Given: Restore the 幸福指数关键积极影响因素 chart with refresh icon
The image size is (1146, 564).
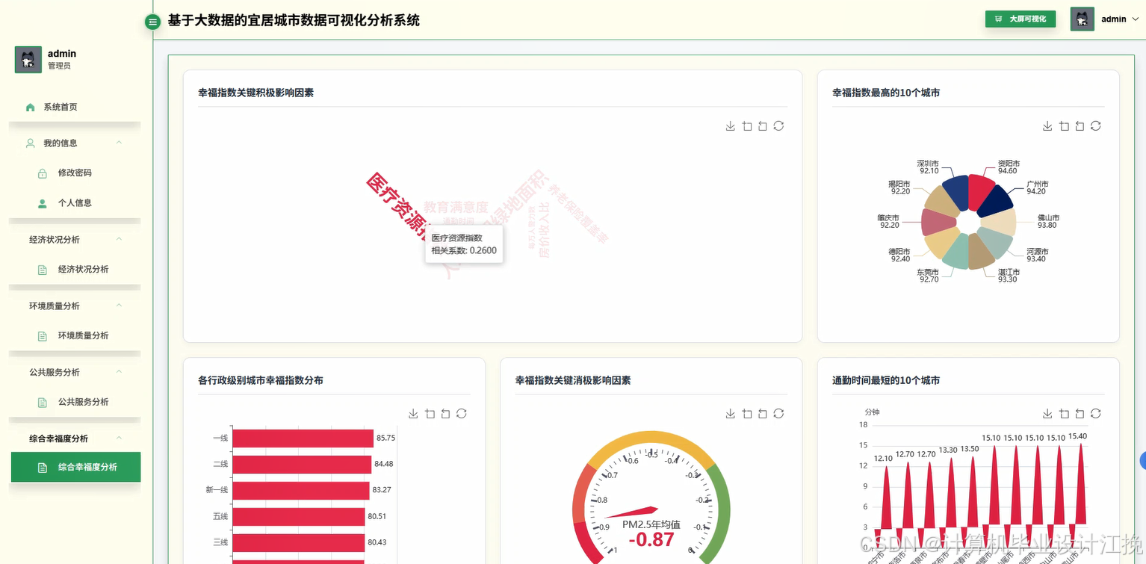Looking at the screenshot, I should tap(778, 126).
